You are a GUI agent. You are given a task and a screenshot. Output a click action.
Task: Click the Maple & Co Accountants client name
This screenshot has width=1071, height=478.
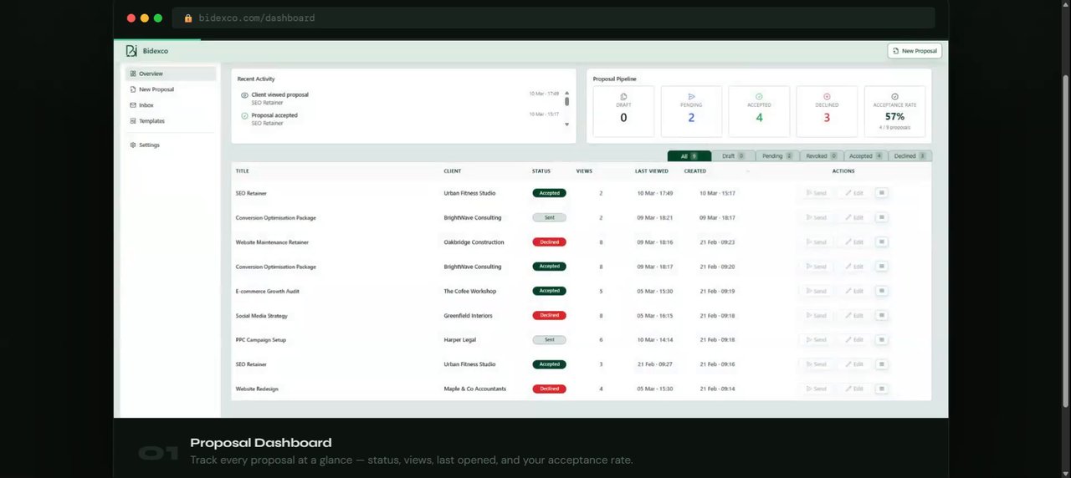474,389
